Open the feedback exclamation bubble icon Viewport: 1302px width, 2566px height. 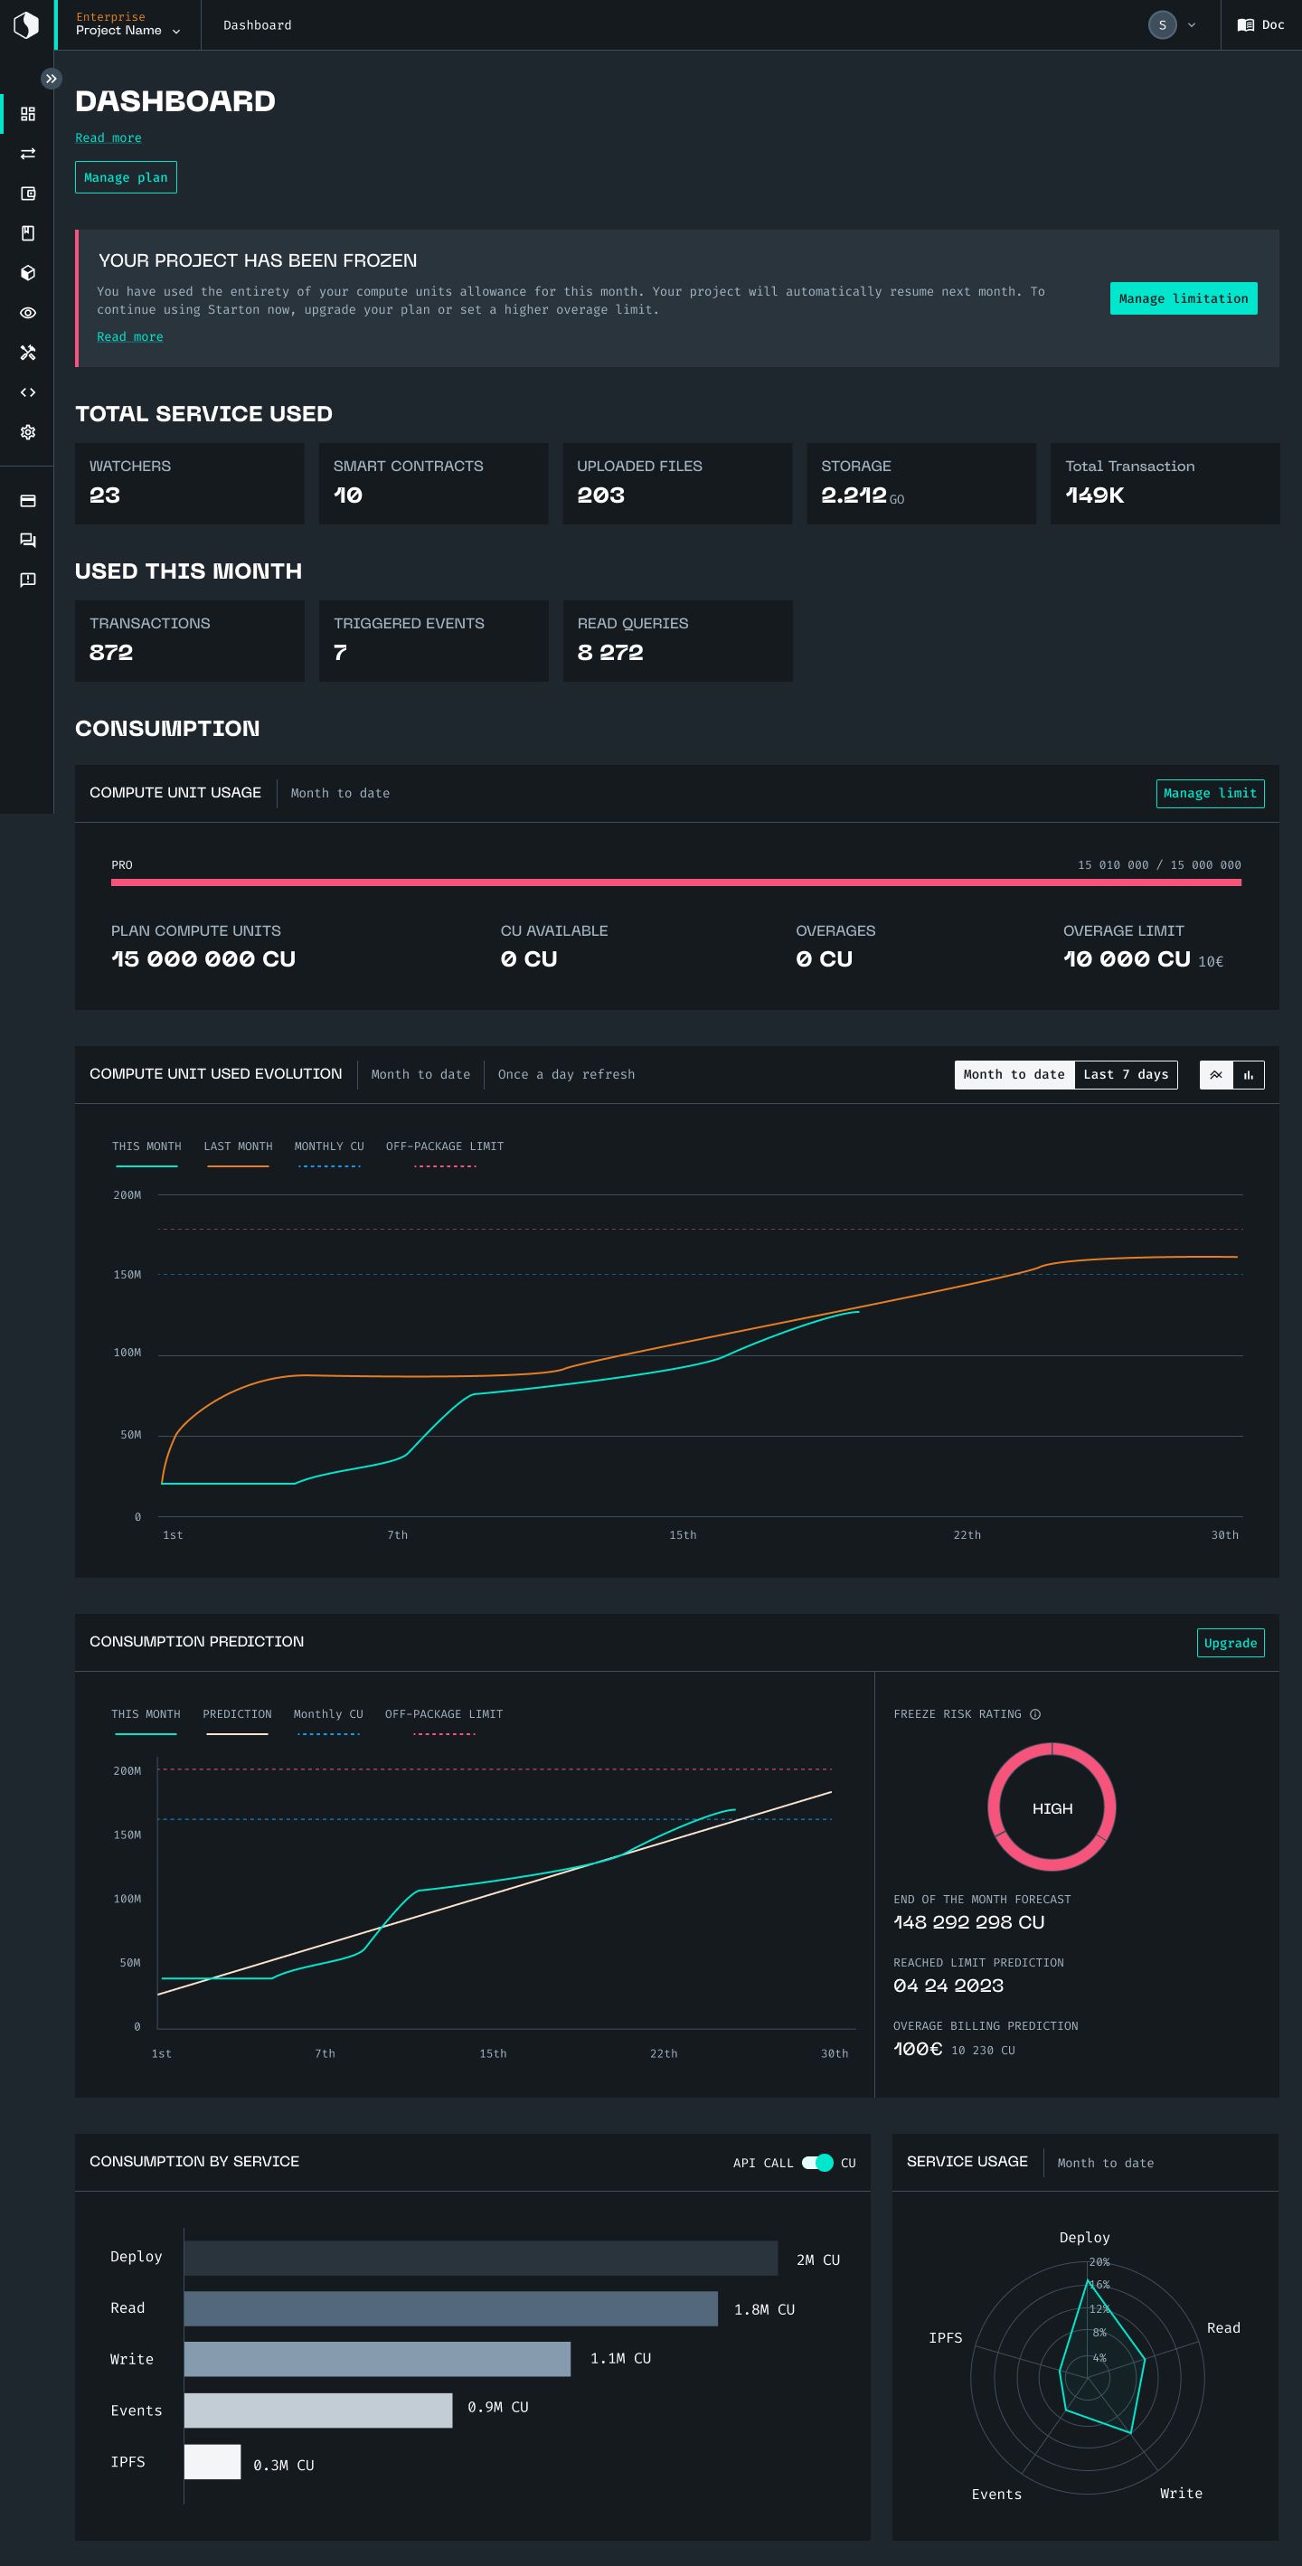pos(28,580)
